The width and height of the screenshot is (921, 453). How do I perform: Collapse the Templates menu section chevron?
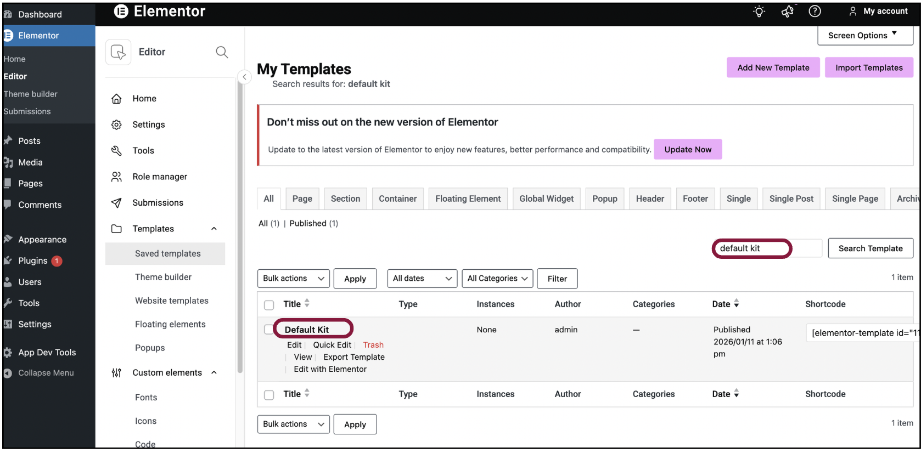214,229
